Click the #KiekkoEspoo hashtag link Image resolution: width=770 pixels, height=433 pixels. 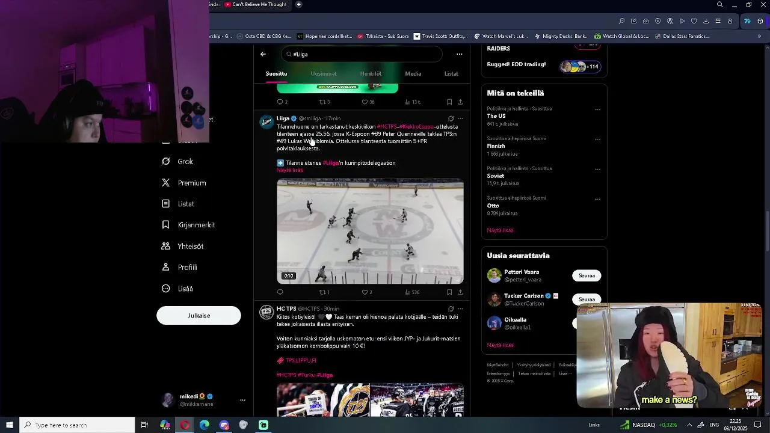click(x=417, y=127)
